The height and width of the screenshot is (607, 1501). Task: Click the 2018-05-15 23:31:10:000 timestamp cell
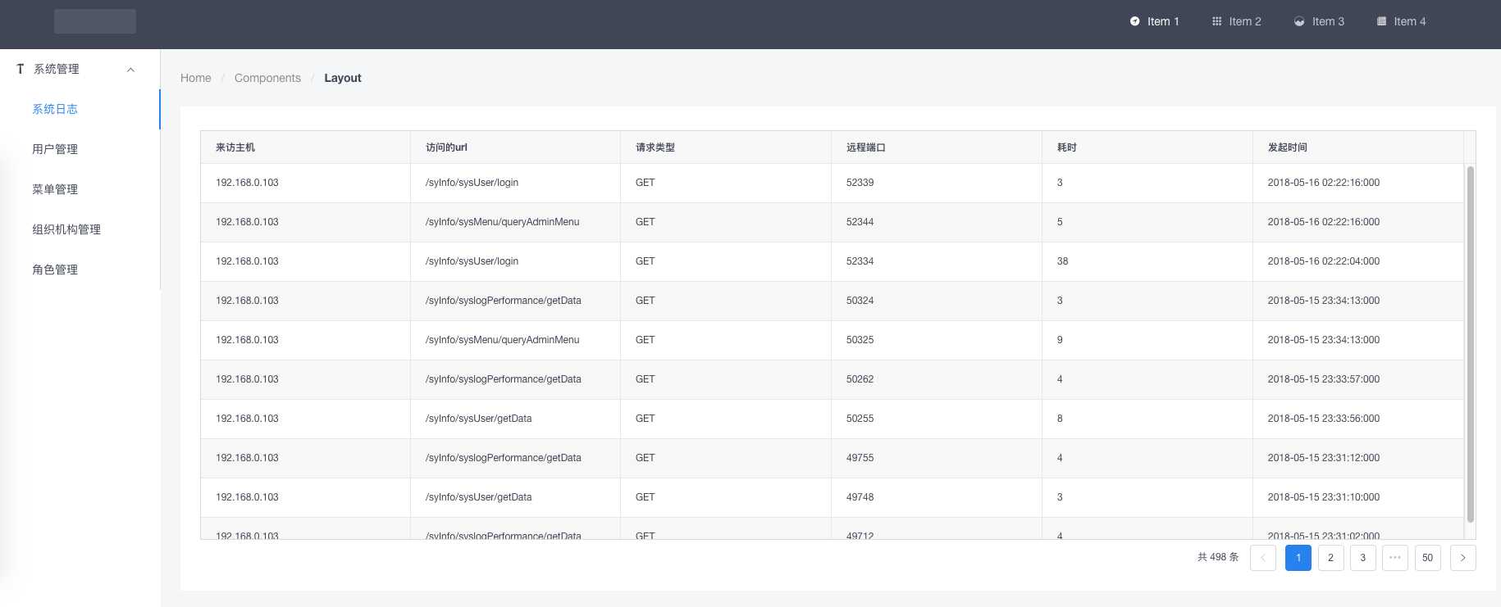click(1358, 497)
